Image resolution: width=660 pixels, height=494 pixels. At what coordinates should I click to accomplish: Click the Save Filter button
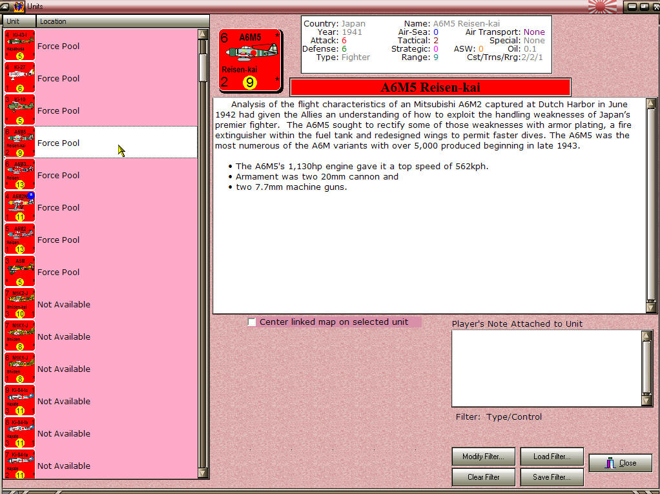tap(552, 477)
